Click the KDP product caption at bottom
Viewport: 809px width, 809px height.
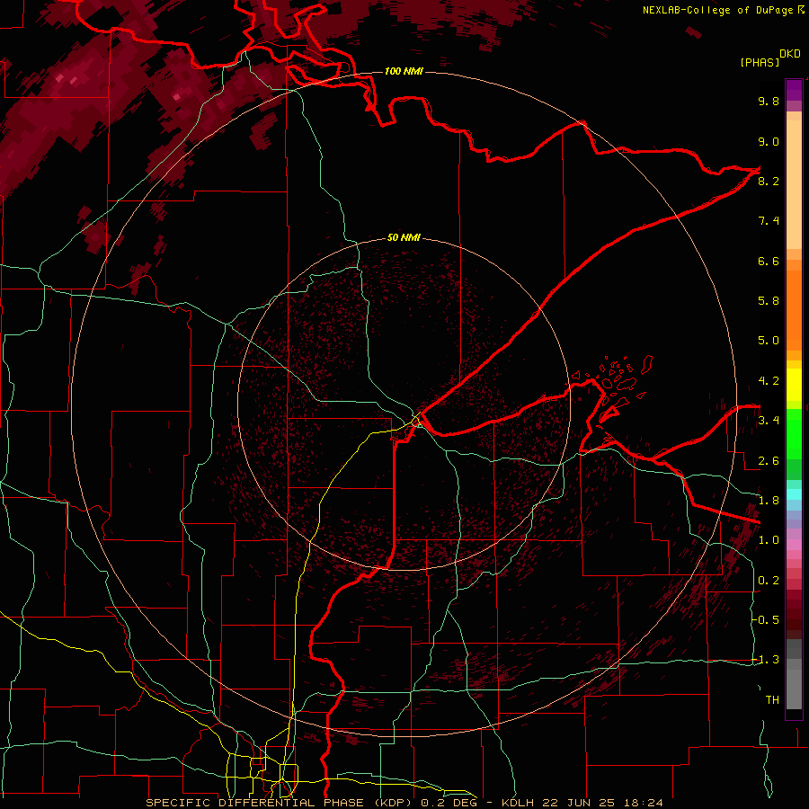click(x=404, y=803)
